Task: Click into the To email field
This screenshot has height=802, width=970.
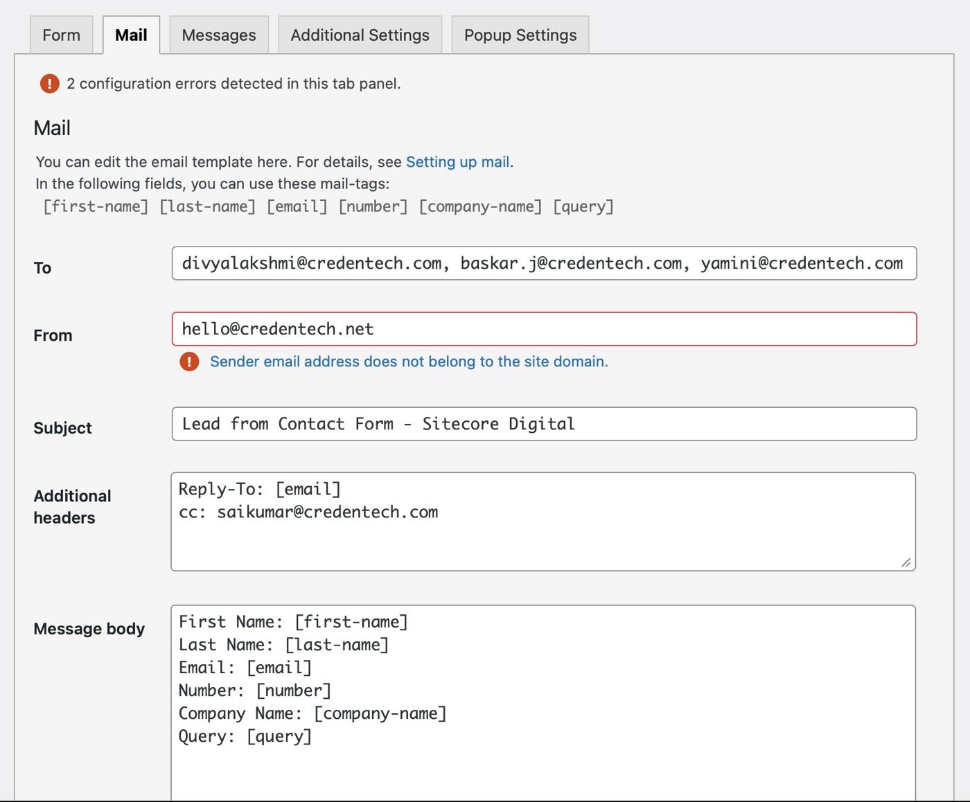Action: 544,263
